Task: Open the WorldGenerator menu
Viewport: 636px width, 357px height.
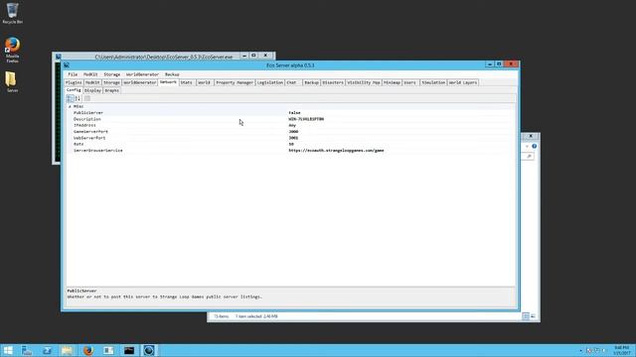Action: (x=142, y=74)
